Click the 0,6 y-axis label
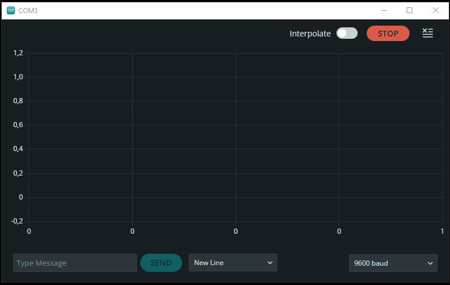Viewport: 450px width, 285px height. tap(18, 125)
